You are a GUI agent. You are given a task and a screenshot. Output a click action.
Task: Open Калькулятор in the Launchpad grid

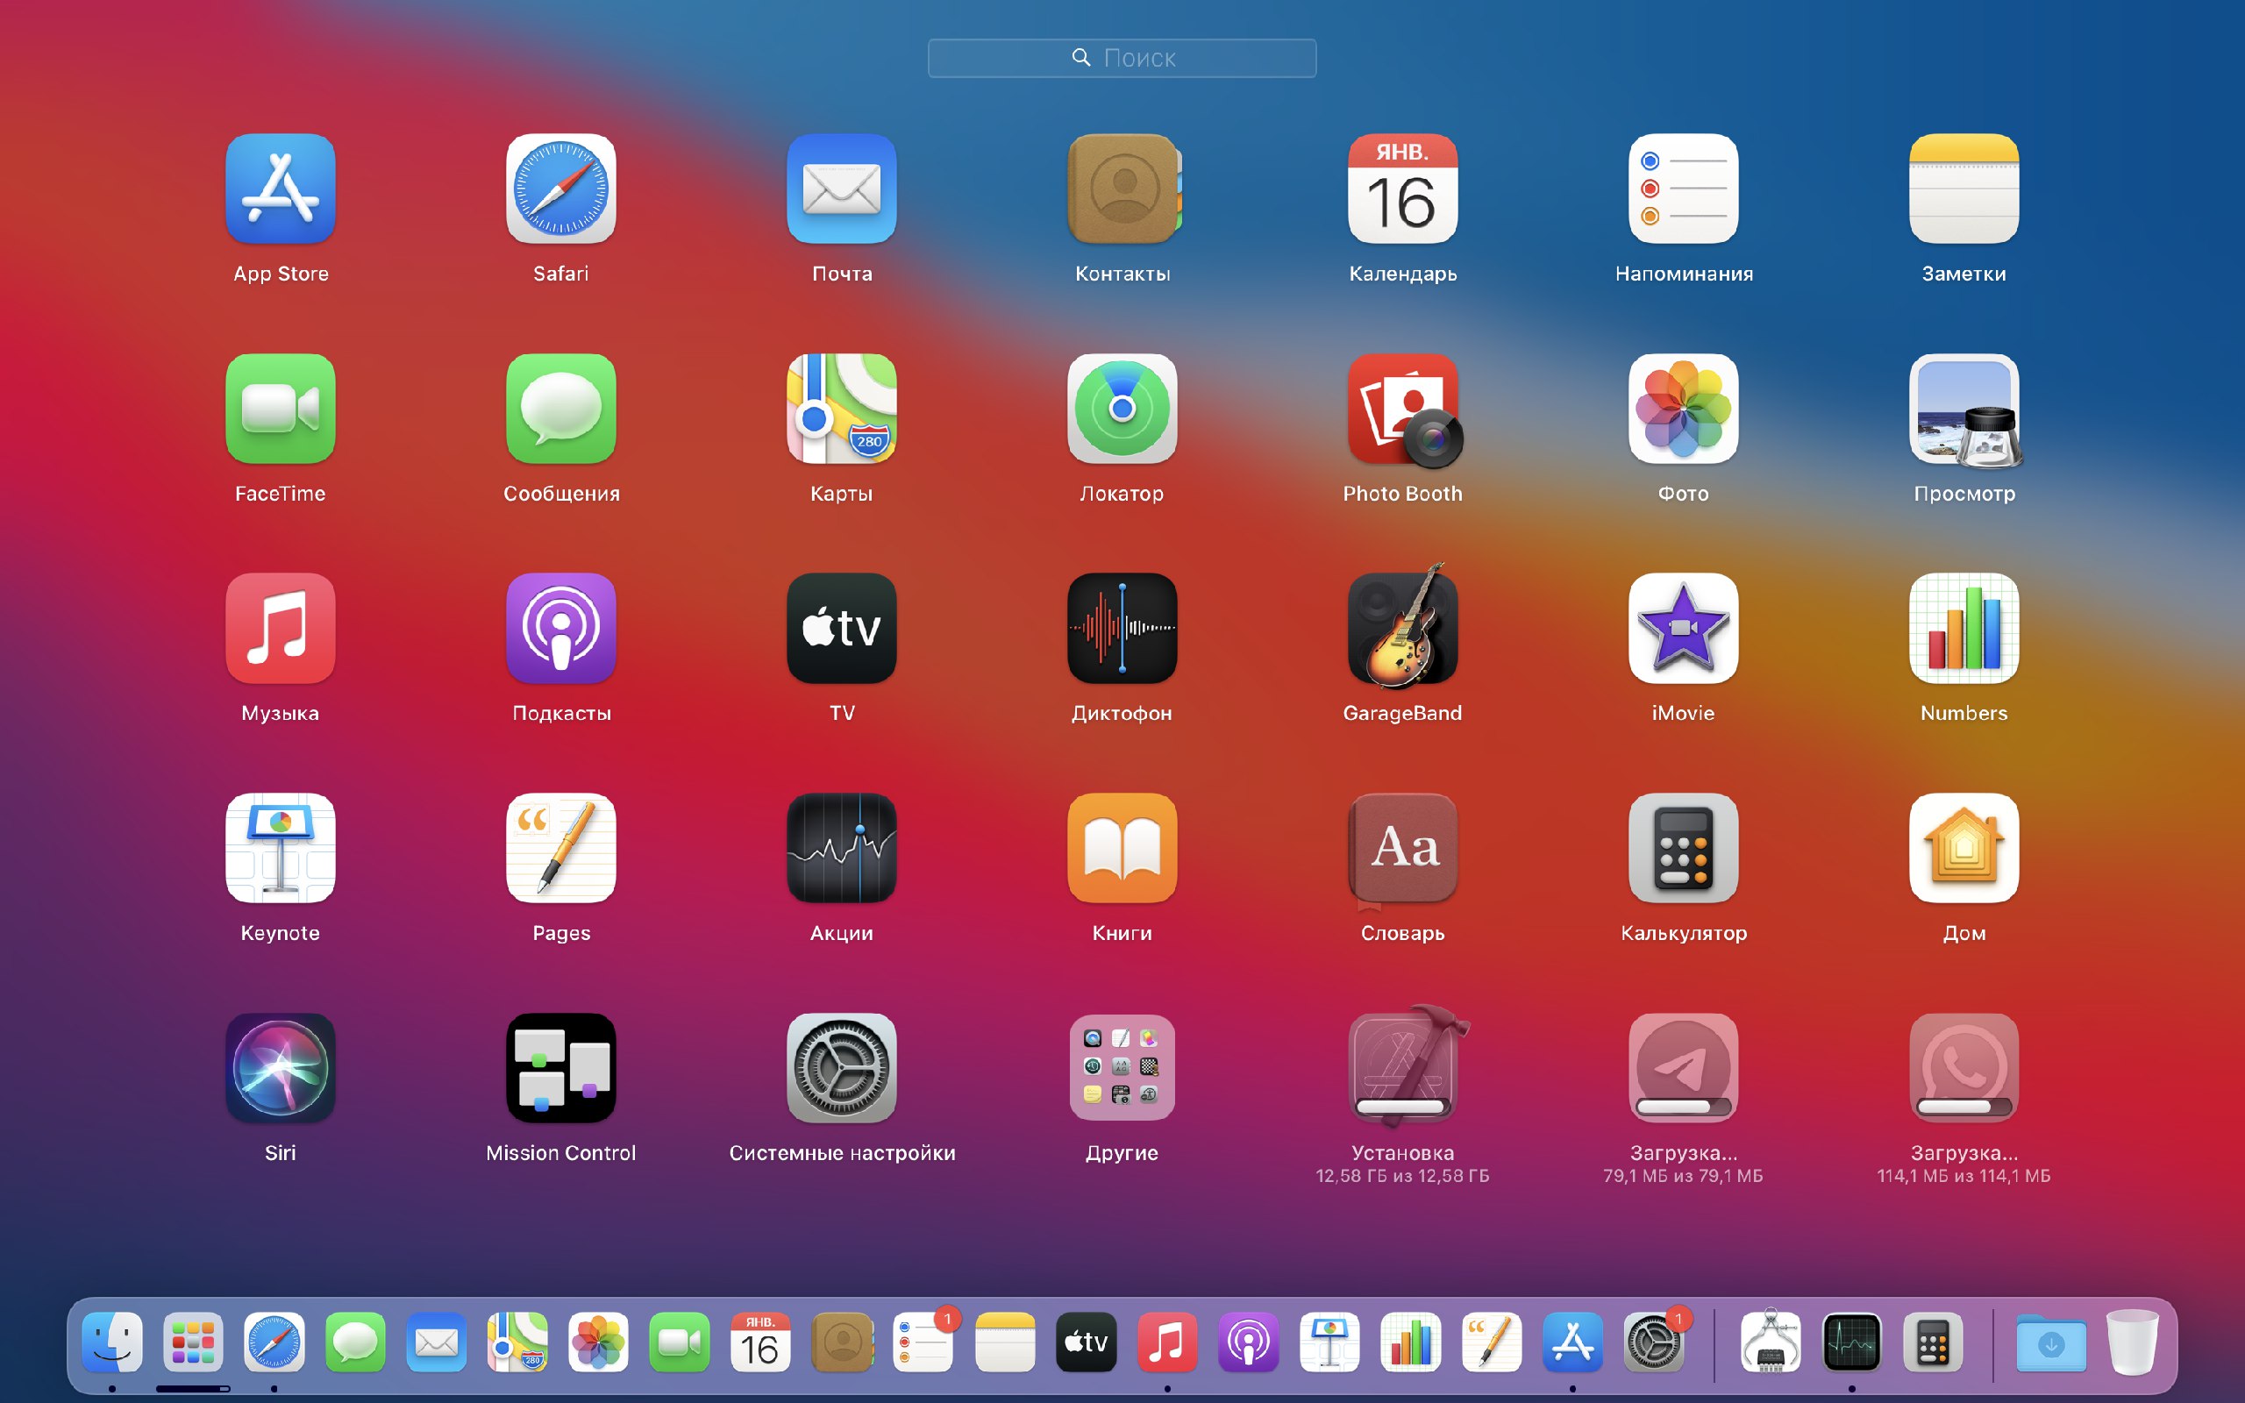click(1684, 848)
